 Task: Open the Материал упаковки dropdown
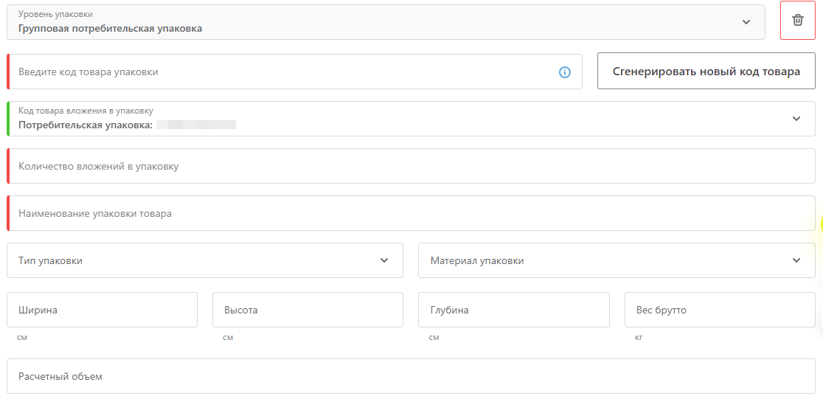pyautogui.click(x=617, y=260)
